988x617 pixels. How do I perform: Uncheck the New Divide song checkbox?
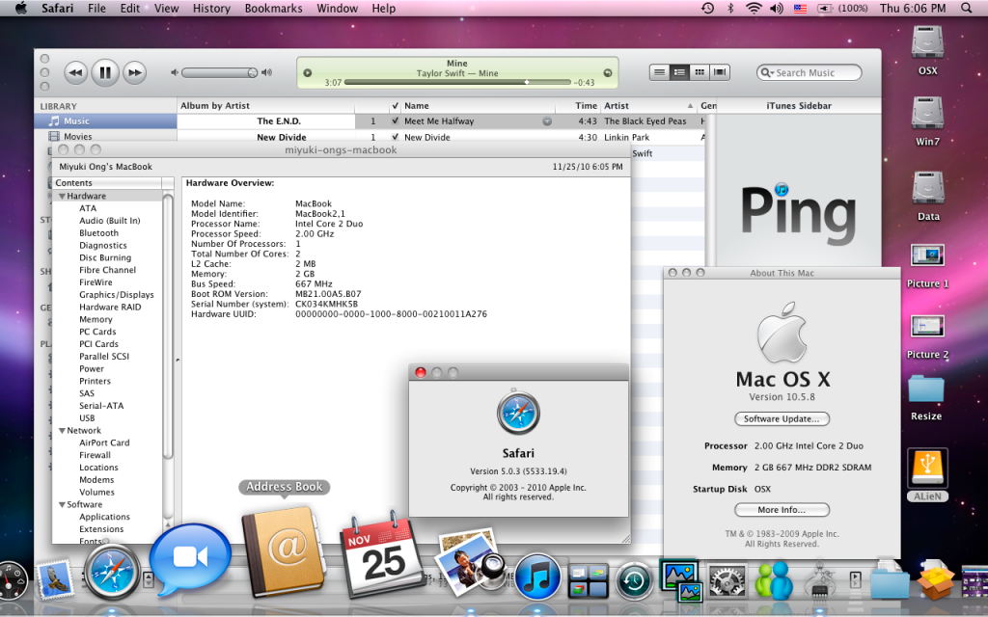(396, 138)
